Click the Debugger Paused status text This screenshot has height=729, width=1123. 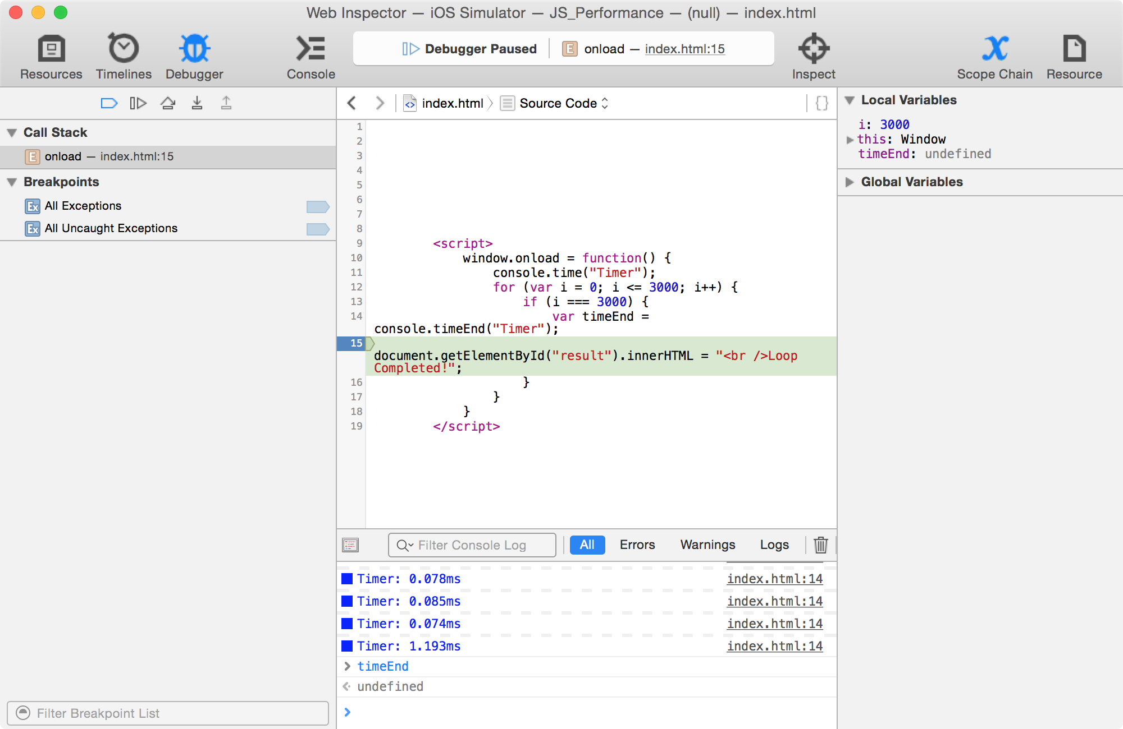click(481, 49)
